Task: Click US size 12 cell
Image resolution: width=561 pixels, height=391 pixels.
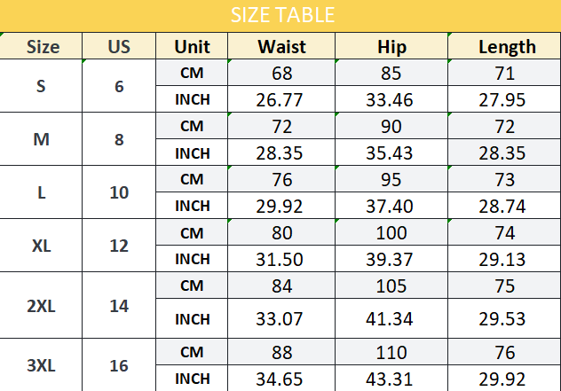Action: (119, 246)
